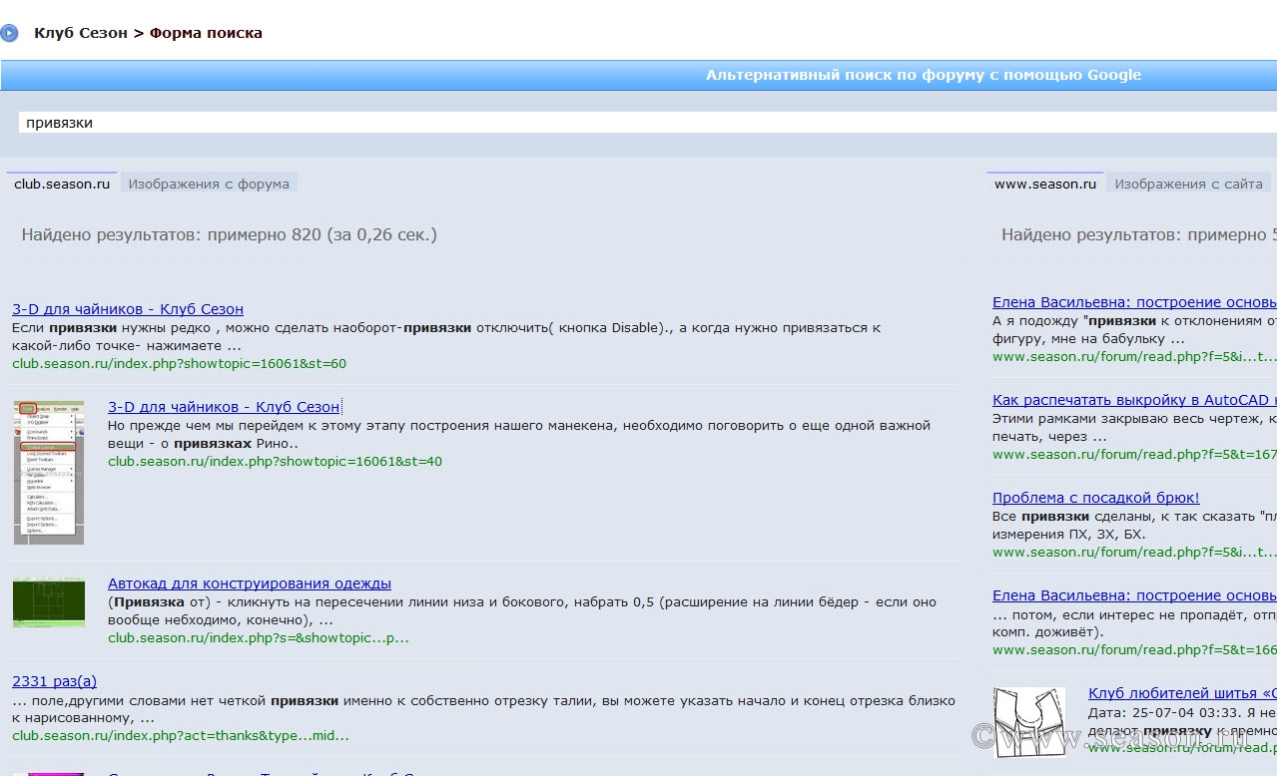The width and height of the screenshot is (1277, 776).
Task: Open Проблема с посадкой брюк! link
Action: 1095,498
